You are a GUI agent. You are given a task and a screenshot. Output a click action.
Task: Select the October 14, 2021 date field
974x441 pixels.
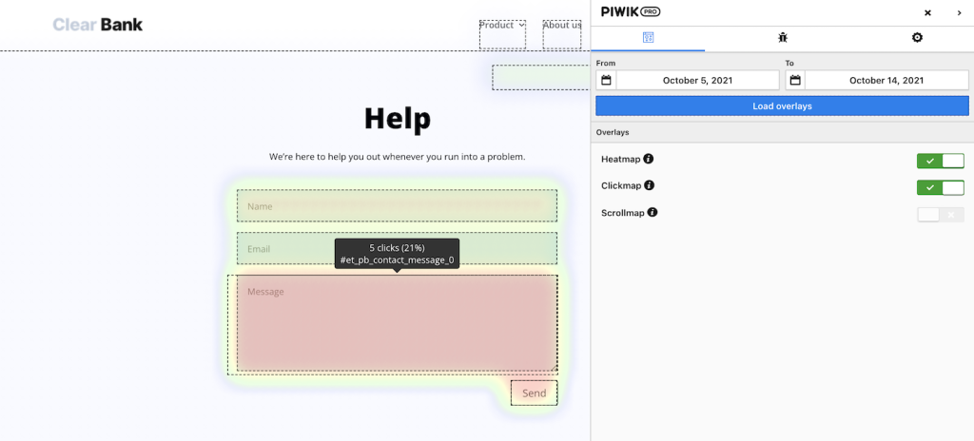(886, 80)
